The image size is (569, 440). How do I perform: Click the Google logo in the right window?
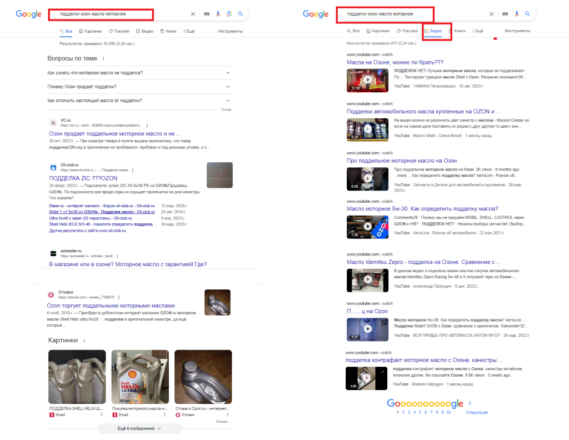316,14
